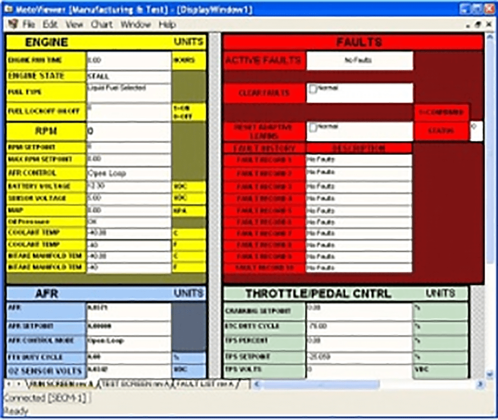498x420 pixels.
Task: Click the Cranking Setpoint value field
Action: coord(359,311)
